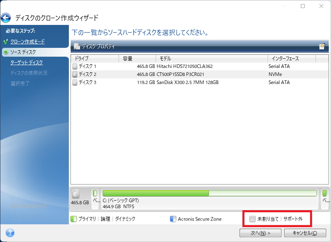
Task: Click the 465.8 GB disk icon in map
Action: click(76, 194)
